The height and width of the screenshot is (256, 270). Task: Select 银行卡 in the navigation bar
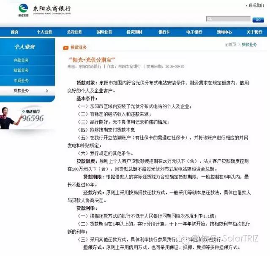click(x=164, y=32)
